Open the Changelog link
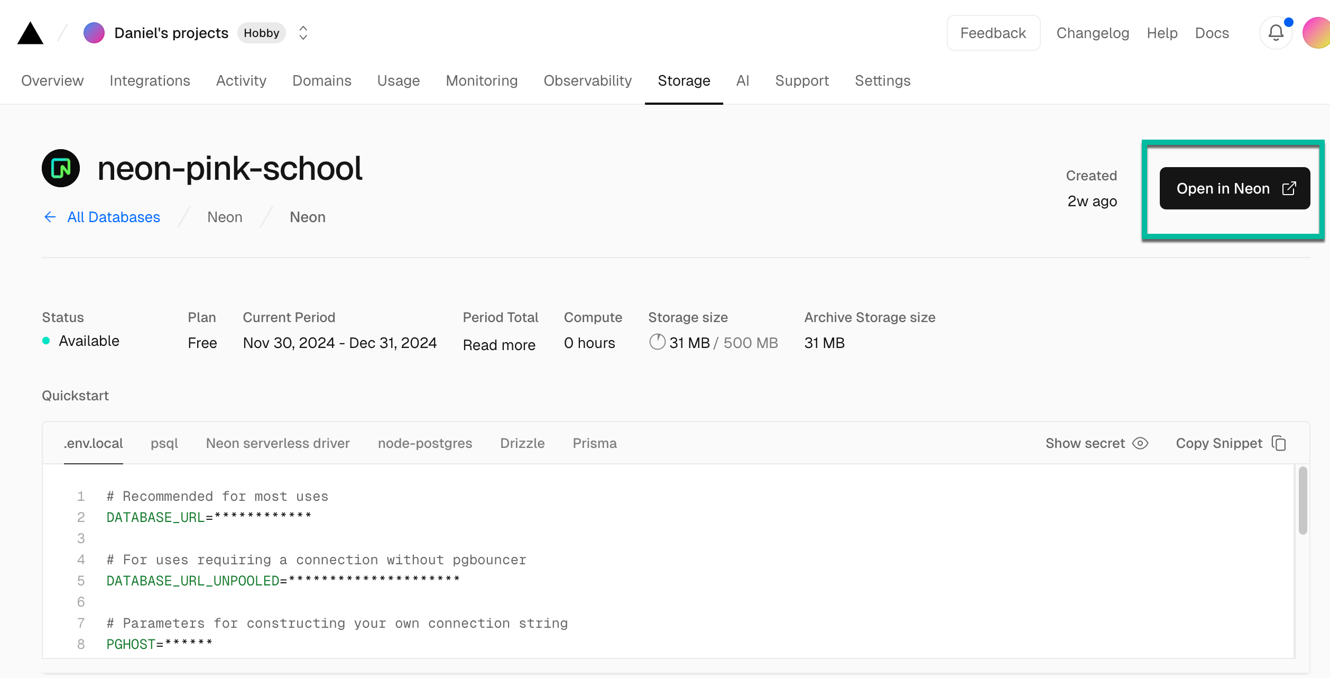The height and width of the screenshot is (678, 1330). [1093, 33]
